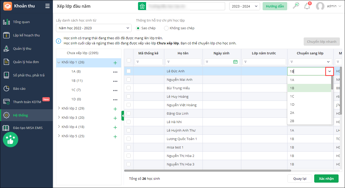Screen dimensions: 345x188
Task: Click the horizontal scrollbar under the table
Action: pos(207,171)
